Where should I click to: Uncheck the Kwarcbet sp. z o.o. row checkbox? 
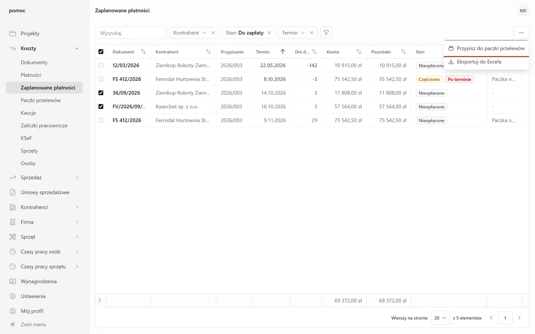point(101,107)
